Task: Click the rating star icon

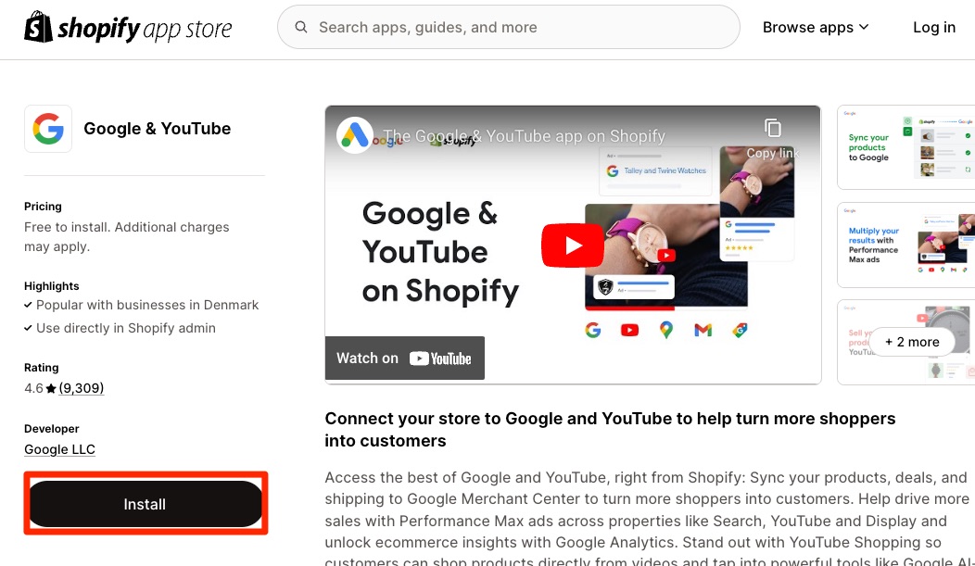Action: point(51,388)
